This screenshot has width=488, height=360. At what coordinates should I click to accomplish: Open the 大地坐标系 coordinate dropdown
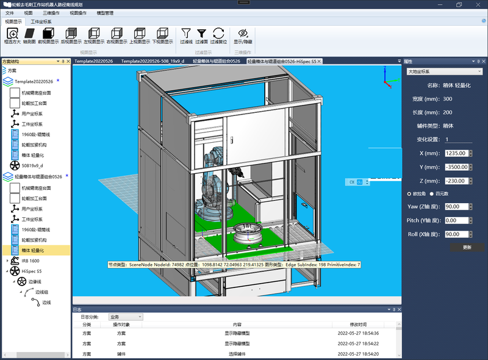click(445, 71)
